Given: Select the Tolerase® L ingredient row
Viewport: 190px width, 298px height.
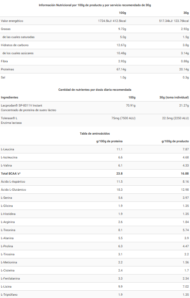Looking at the screenshot, I should click(95, 120).
